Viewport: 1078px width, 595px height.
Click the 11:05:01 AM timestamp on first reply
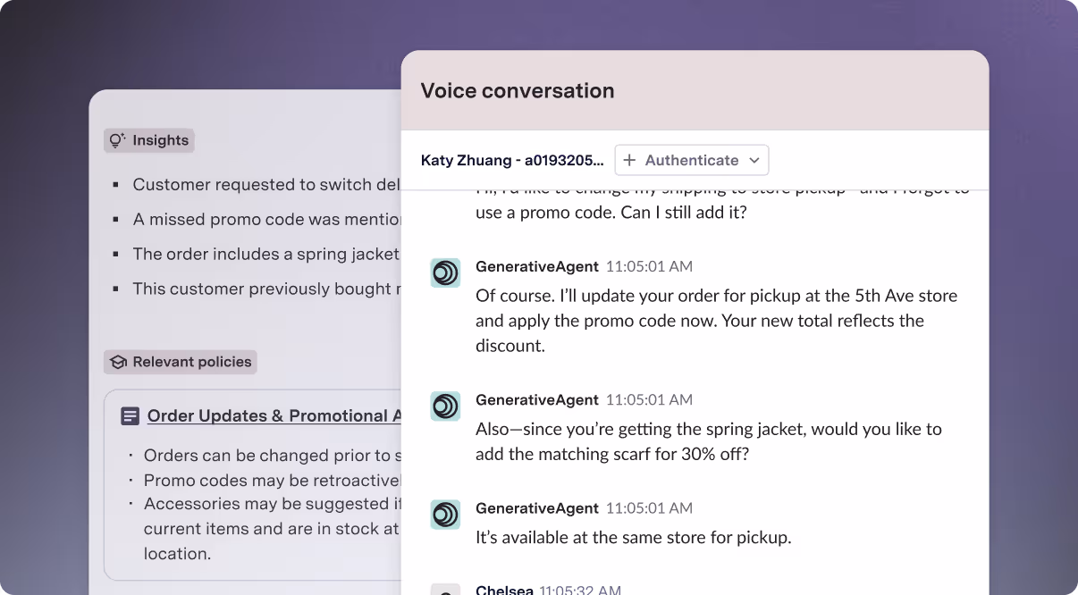[649, 266]
